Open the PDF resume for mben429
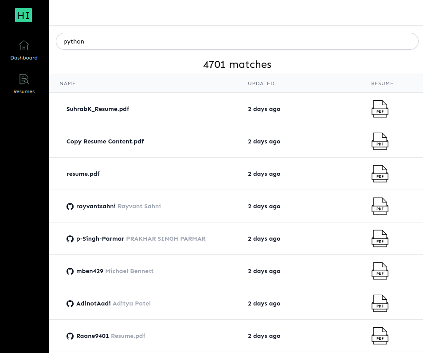The height and width of the screenshot is (353, 423). coord(380,271)
